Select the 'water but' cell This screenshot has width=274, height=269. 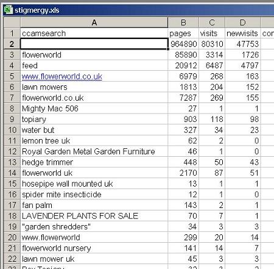click(x=94, y=130)
